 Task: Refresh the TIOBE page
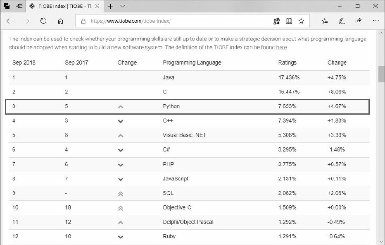(x=43, y=21)
